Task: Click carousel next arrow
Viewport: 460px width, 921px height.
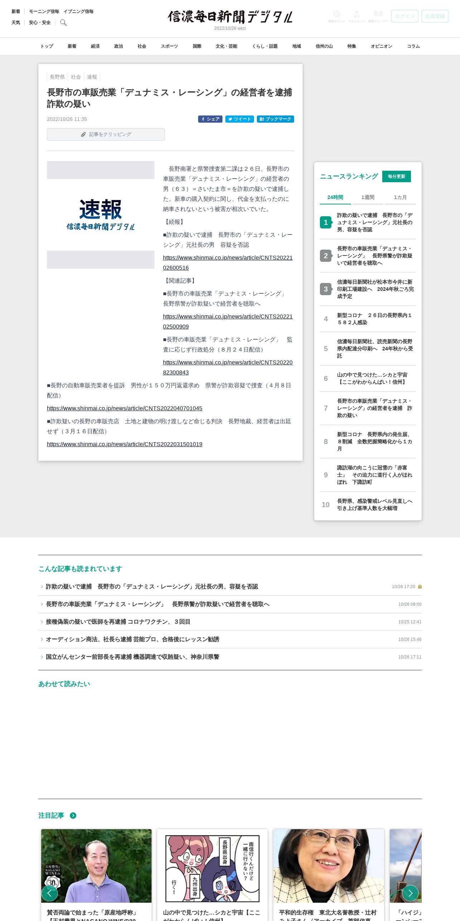Action: [410, 893]
